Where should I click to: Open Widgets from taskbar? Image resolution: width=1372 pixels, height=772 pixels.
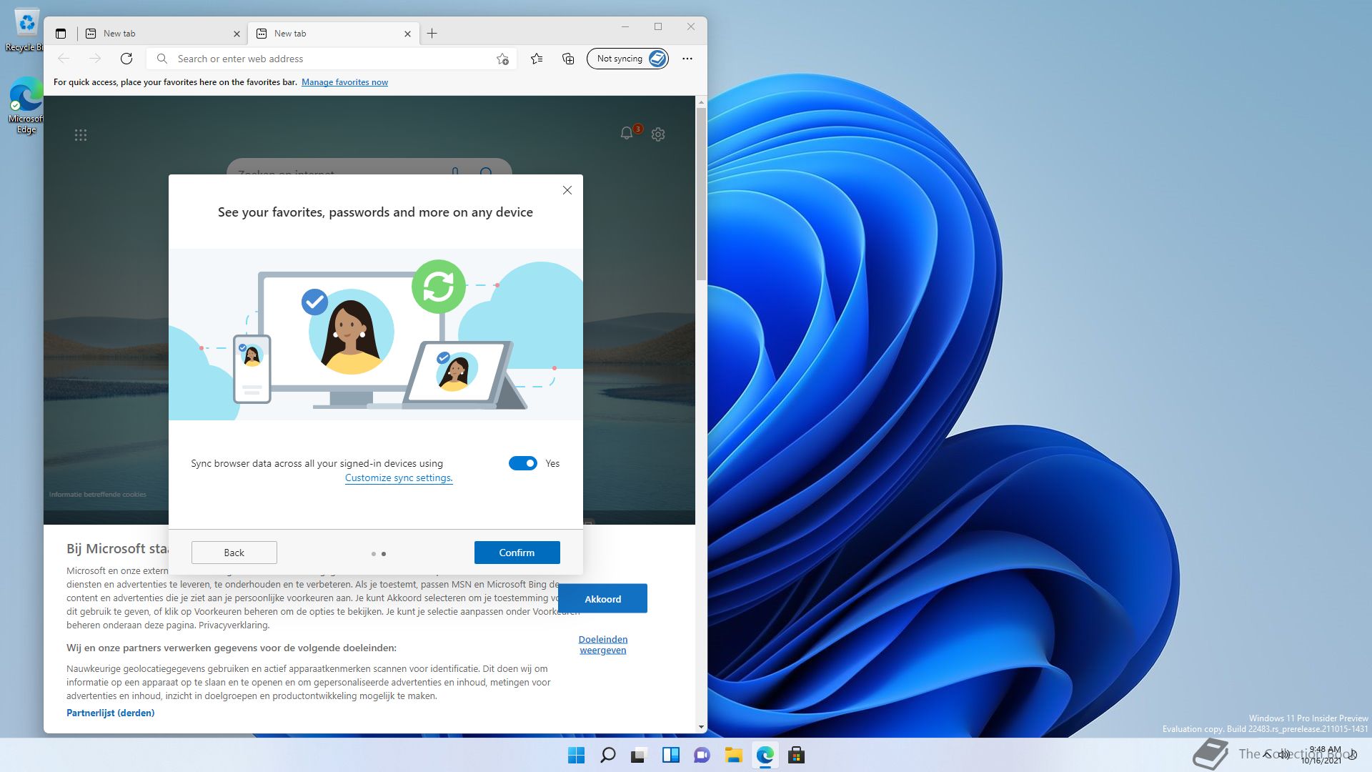671,755
